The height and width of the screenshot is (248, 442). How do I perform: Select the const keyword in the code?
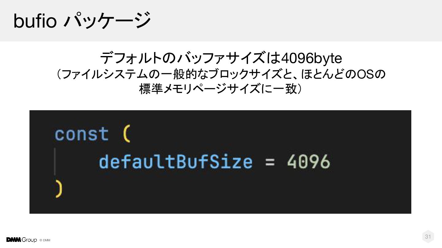82,134
